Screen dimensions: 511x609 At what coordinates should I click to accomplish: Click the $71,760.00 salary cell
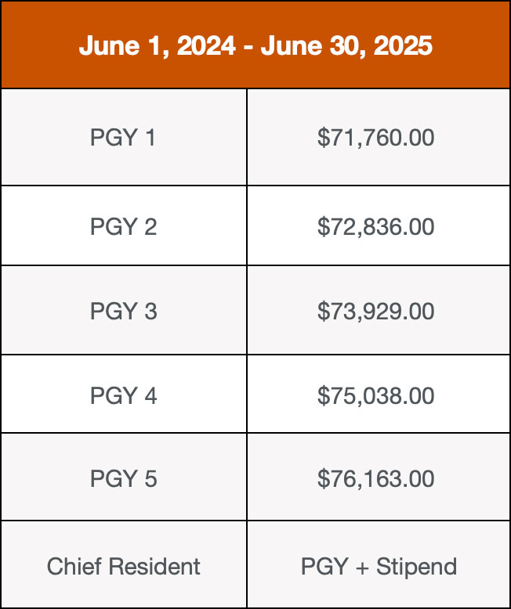pos(375,138)
